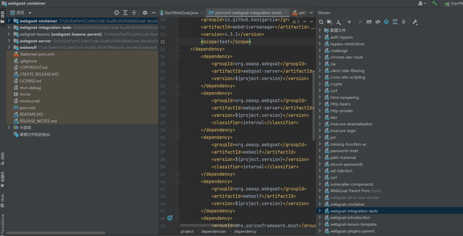Click Download Sources and Documentation icon

pos(339,22)
